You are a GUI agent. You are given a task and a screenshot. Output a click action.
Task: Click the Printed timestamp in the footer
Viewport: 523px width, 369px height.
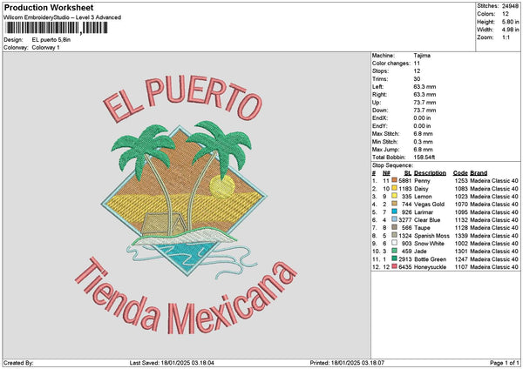point(347,363)
